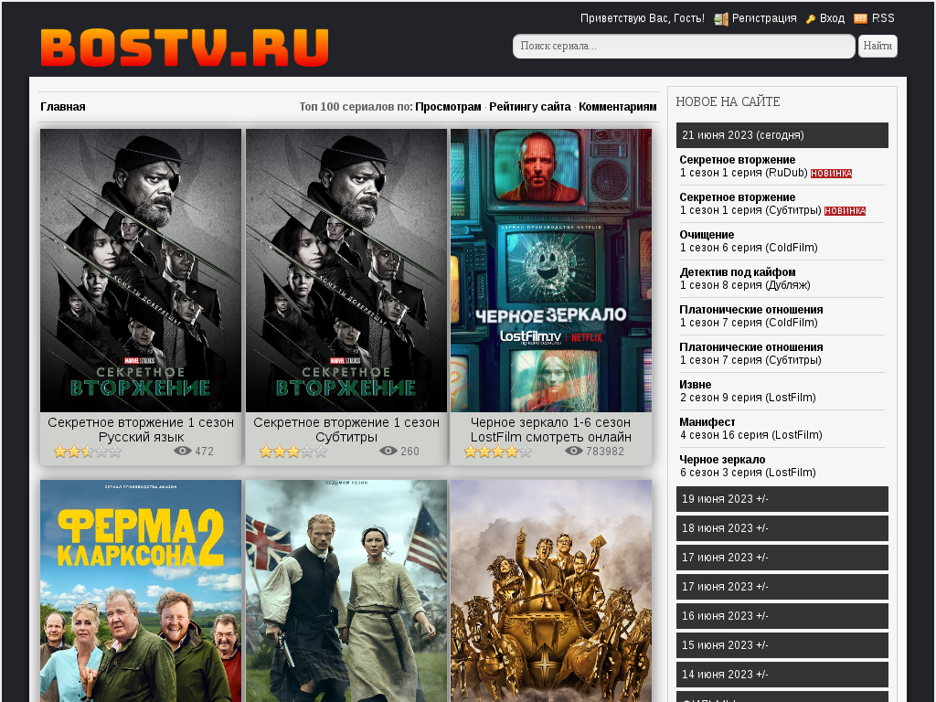
Task: Click the view count 783982
Action: click(x=605, y=452)
